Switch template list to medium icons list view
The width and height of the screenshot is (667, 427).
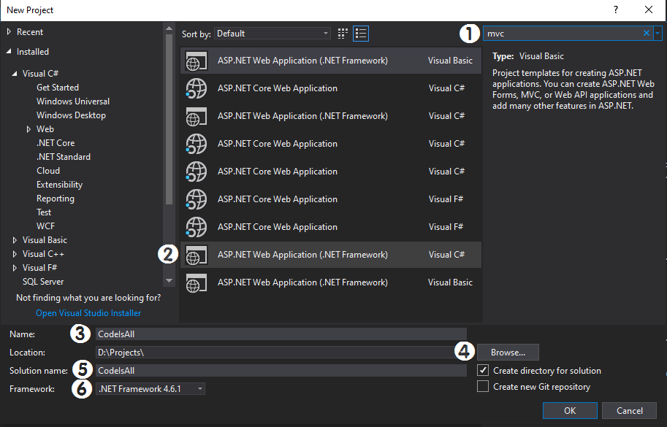click(x=361, y=34)
